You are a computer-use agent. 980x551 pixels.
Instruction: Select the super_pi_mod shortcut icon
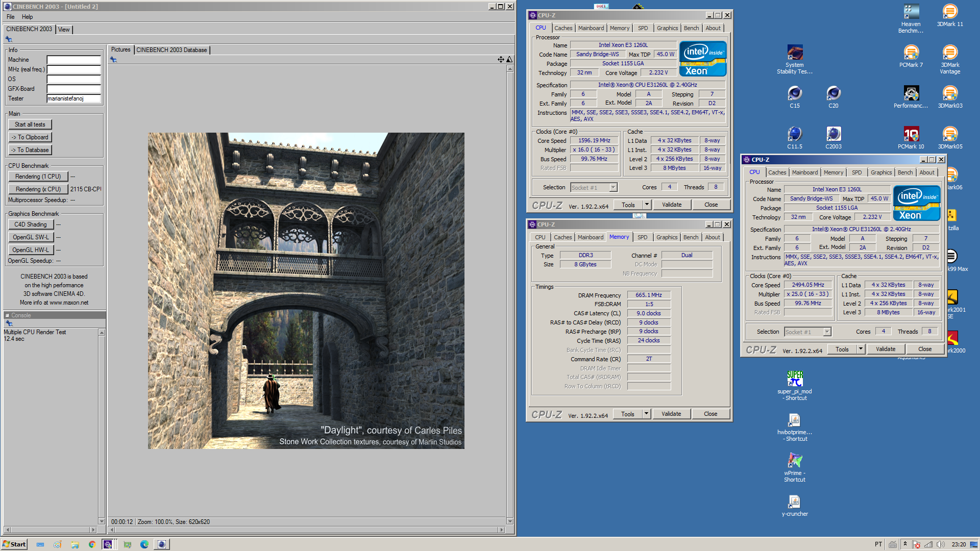pos(795,386)
